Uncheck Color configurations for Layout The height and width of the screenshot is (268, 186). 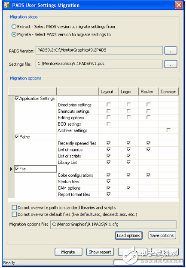(x=109, y=175)
